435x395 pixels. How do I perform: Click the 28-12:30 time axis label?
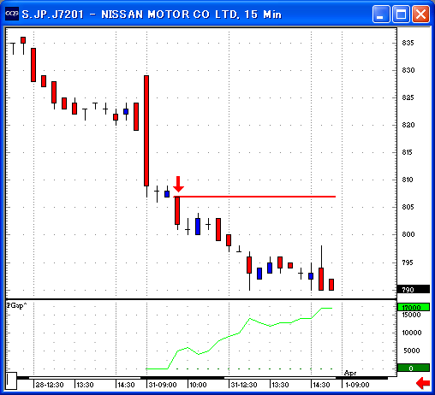click(x=50, y=385)
